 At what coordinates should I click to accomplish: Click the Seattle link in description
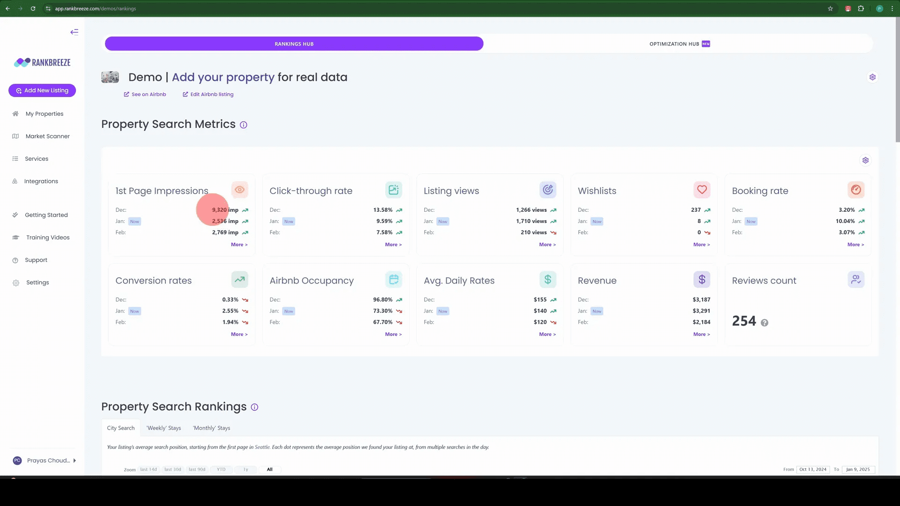coord(262,447)
